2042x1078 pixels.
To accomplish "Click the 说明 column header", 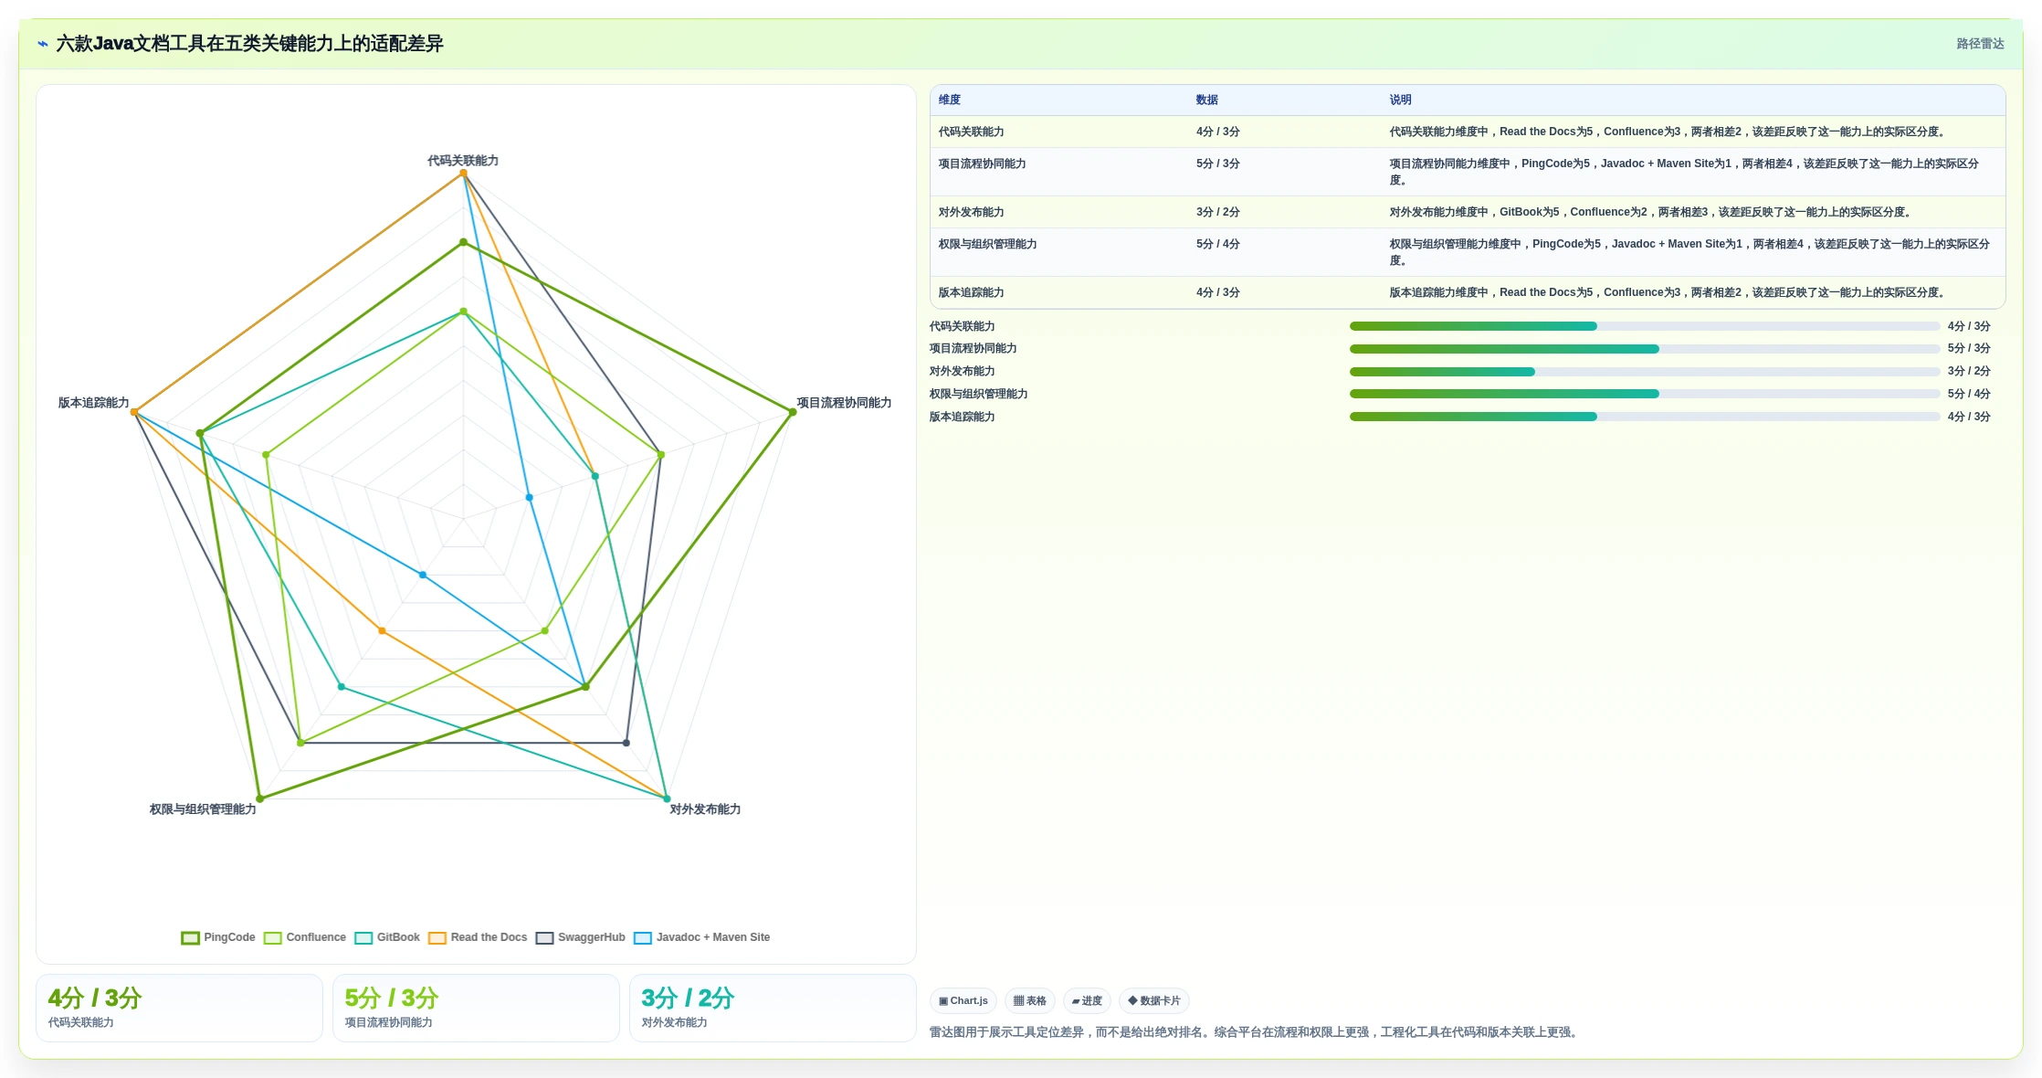I will (1401, 100).
